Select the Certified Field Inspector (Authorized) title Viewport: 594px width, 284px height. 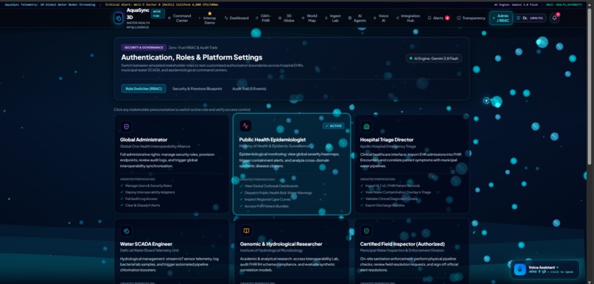(402, 244)
